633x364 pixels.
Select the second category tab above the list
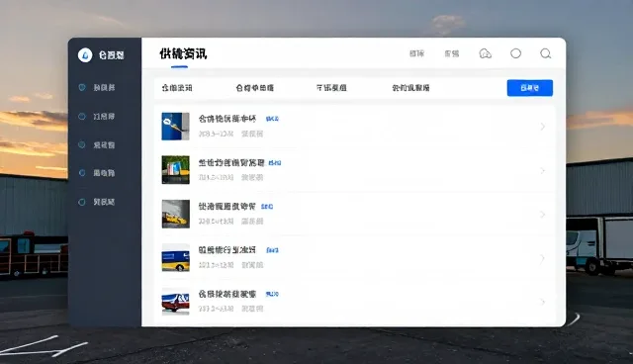point(255,88)
